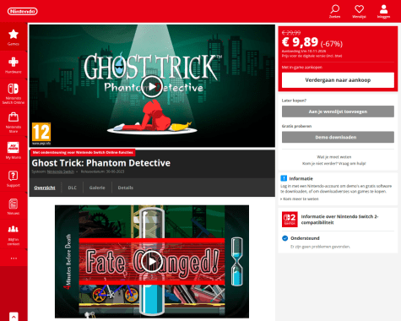This screenshot has width=401, height=321.
Task: Click the Nintendo logo
Action: 23,11
